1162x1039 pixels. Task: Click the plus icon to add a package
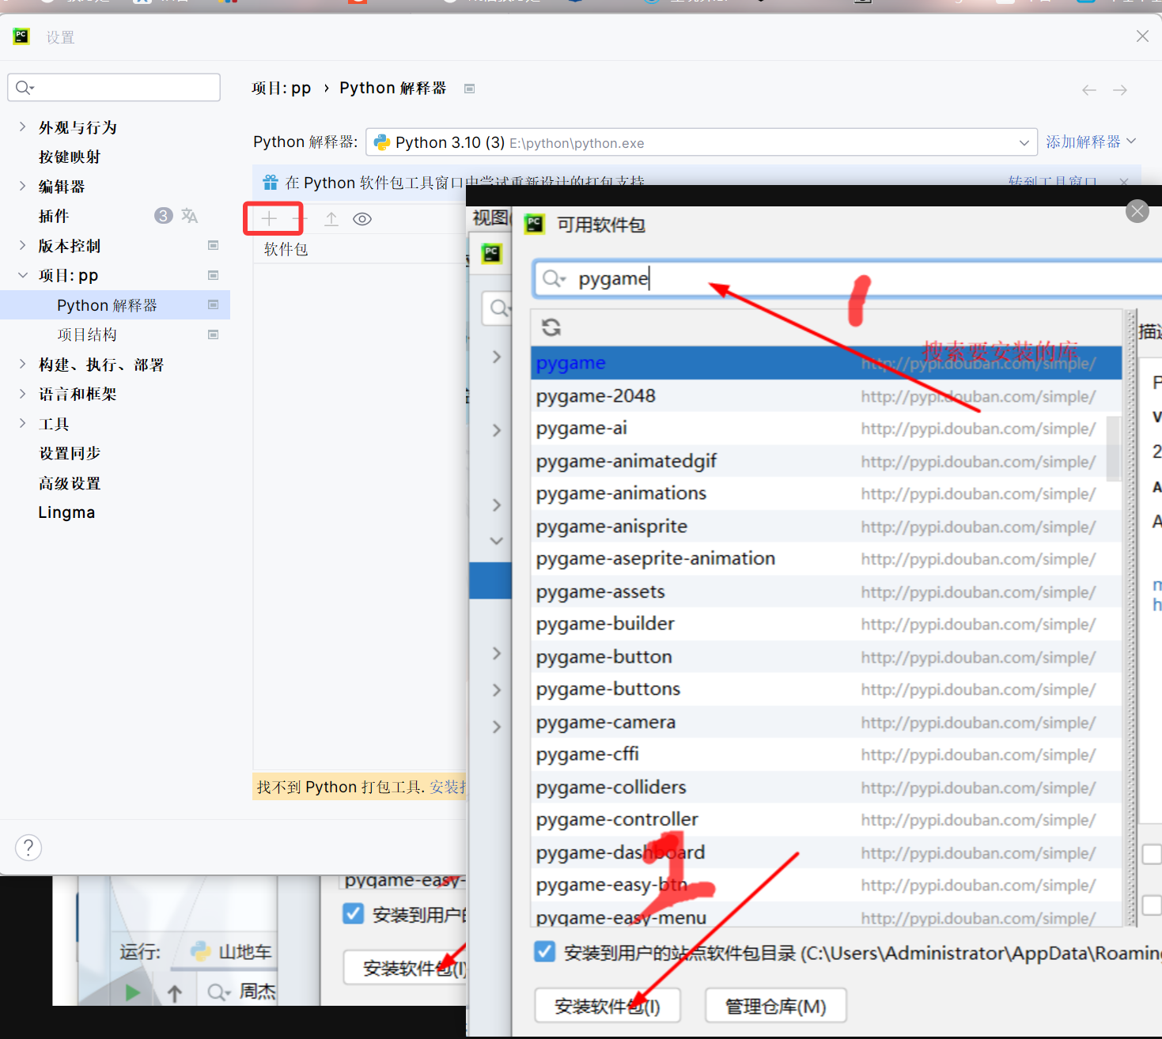[x=269, y=219]
